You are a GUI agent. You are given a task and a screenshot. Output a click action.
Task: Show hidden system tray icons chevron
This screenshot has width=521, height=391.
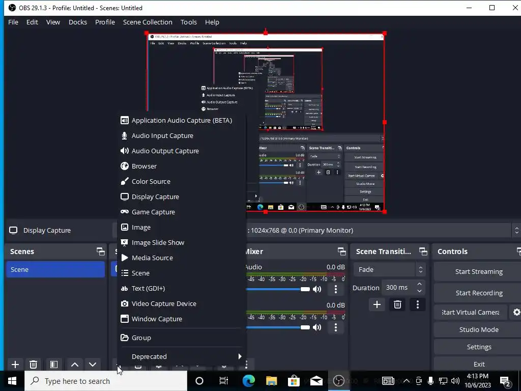[x=407, y=381]
